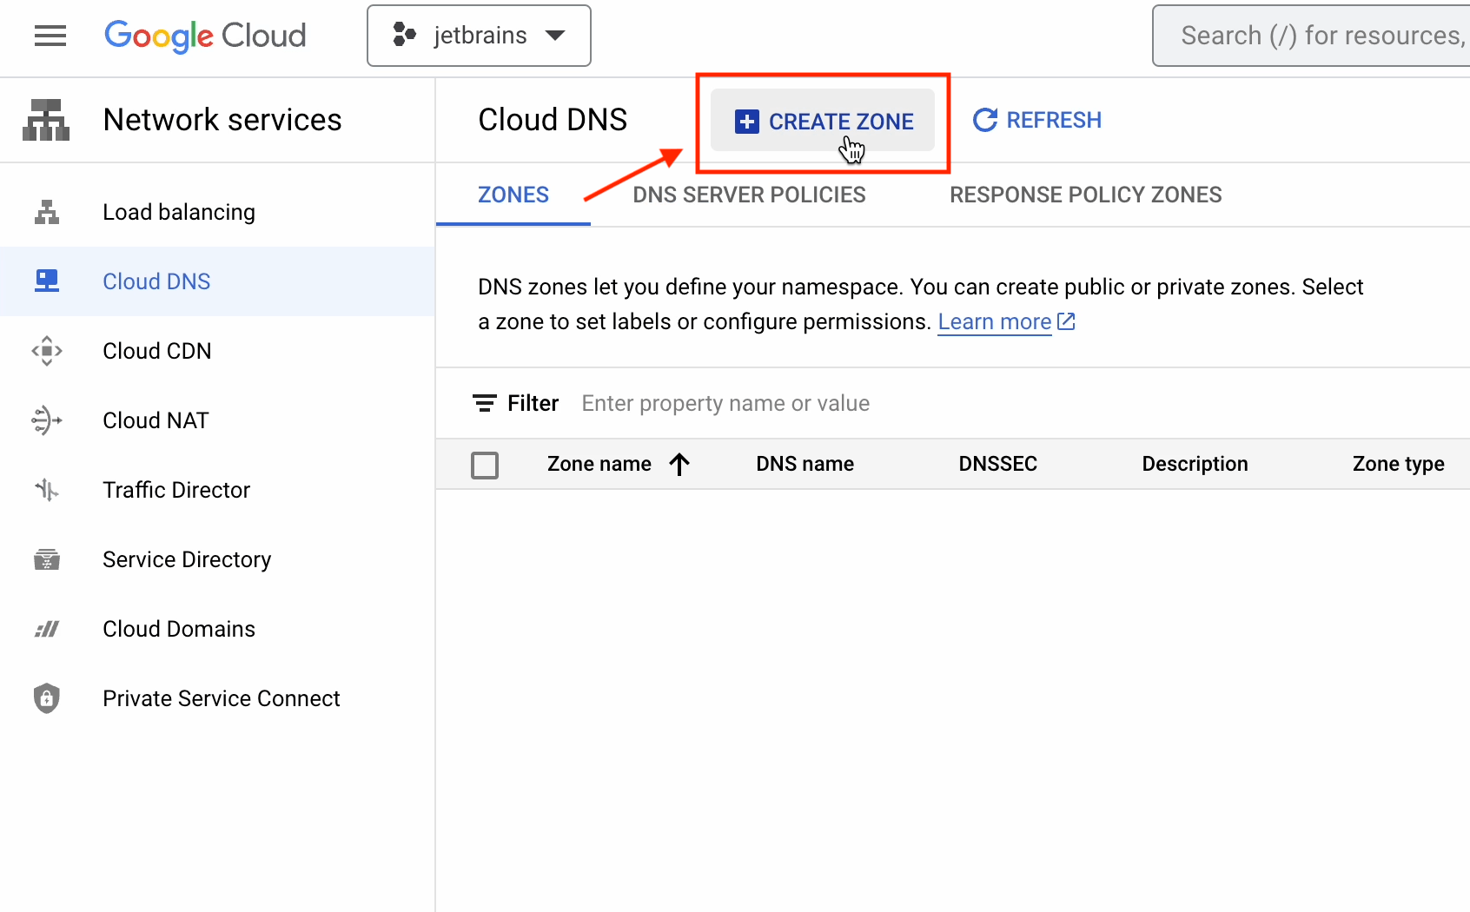Click the Cloud CDN sidebar icon
Screen dimensions: 1470x912
tap(47, 351)
